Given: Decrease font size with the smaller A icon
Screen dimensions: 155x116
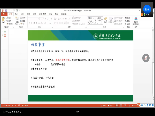Looking at the screenshot, I should (48, 19).
